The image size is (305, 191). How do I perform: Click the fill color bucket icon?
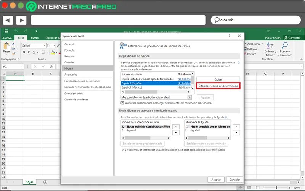(x=53, y=52)
